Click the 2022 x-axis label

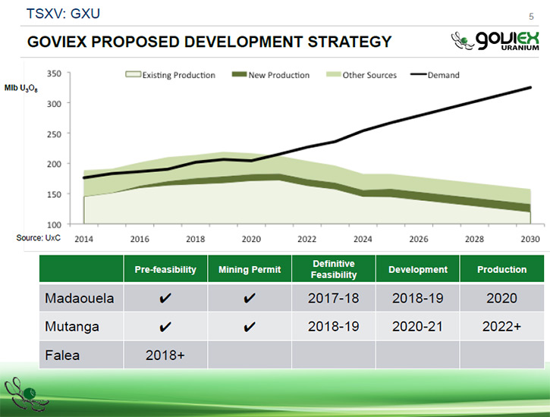[x=307, y=240]
